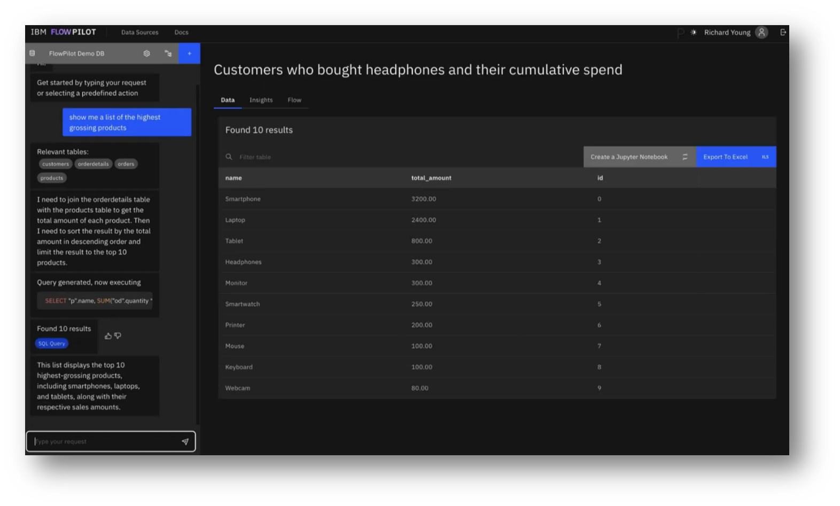Viewport: 840px width, 506px height.
Task: Click the Headphones row name
Action: point(243,262)
